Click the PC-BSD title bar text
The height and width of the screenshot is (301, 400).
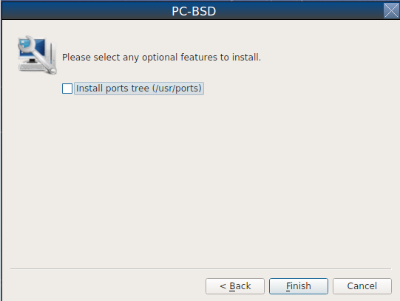coord(194,11)
